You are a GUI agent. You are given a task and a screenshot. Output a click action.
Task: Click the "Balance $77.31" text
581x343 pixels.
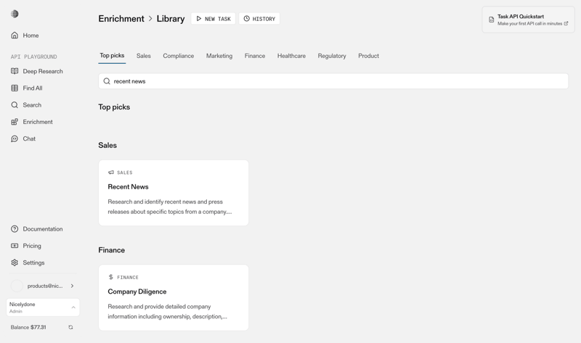28,327
